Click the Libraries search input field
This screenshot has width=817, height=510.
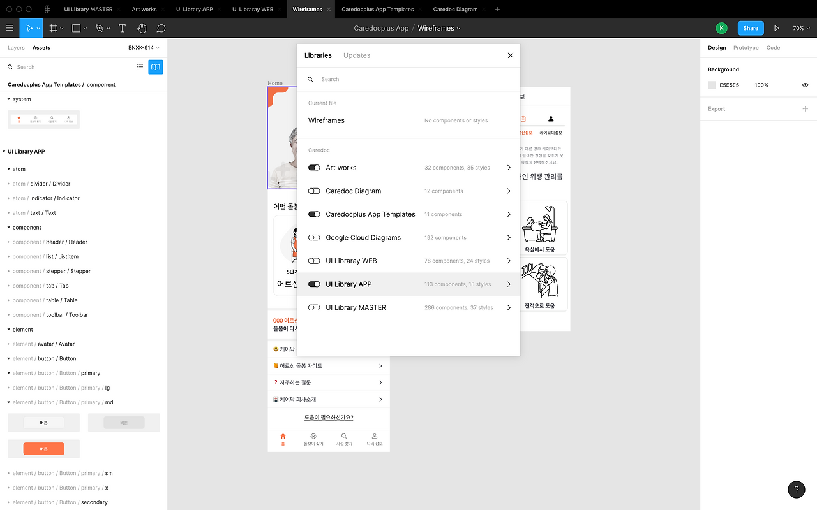[408, 79]
